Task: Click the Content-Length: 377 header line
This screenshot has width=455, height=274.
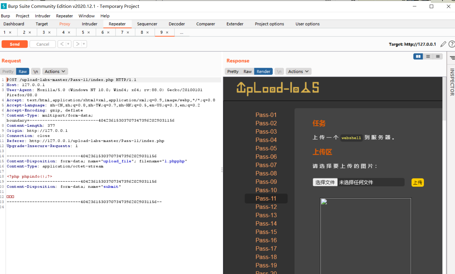Action: click(x=31, y=126)
